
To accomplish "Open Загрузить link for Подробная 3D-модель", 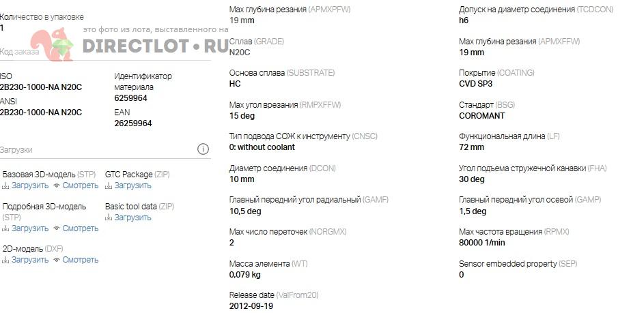I will click(x=30, y=228).
